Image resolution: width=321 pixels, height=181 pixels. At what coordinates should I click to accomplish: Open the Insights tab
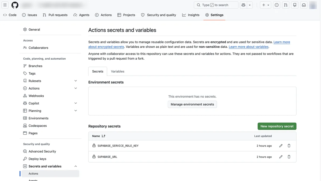191,15
